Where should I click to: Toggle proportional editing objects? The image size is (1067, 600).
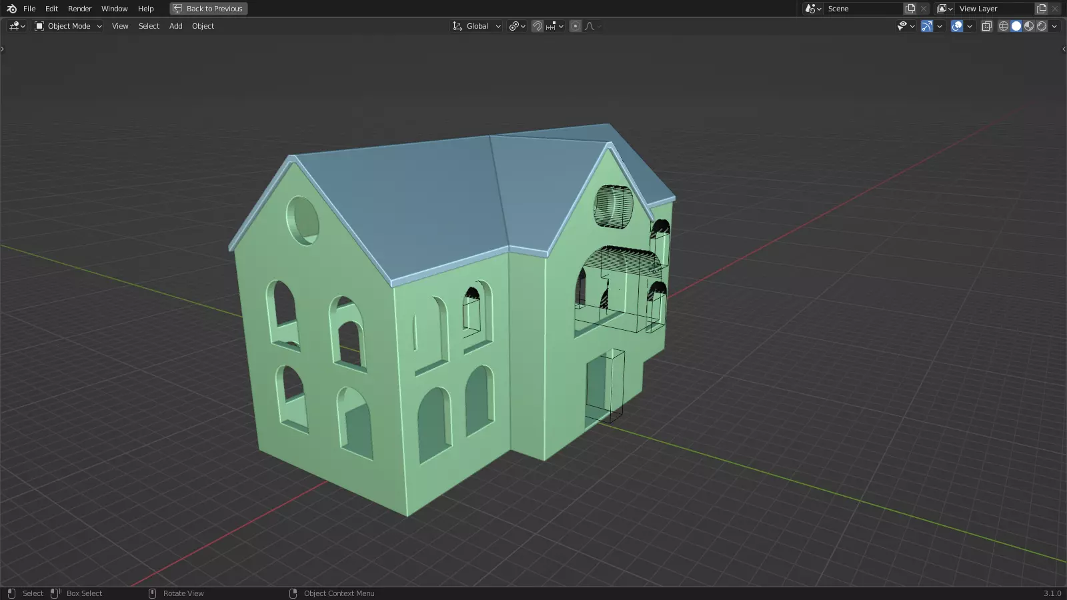pyautogui.click(x=576, y=26)
